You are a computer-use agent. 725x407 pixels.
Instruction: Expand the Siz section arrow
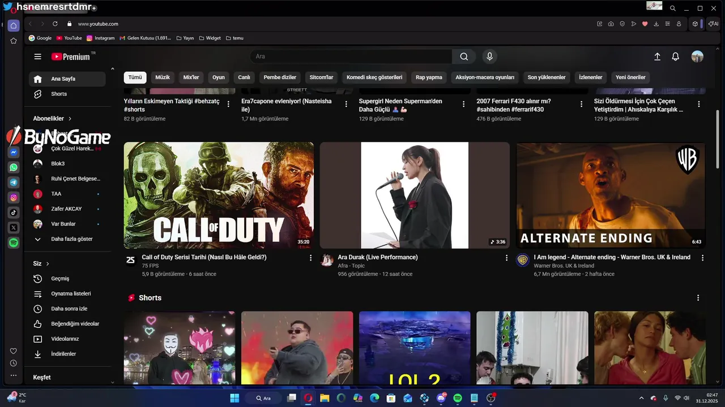tap(48, 264)
